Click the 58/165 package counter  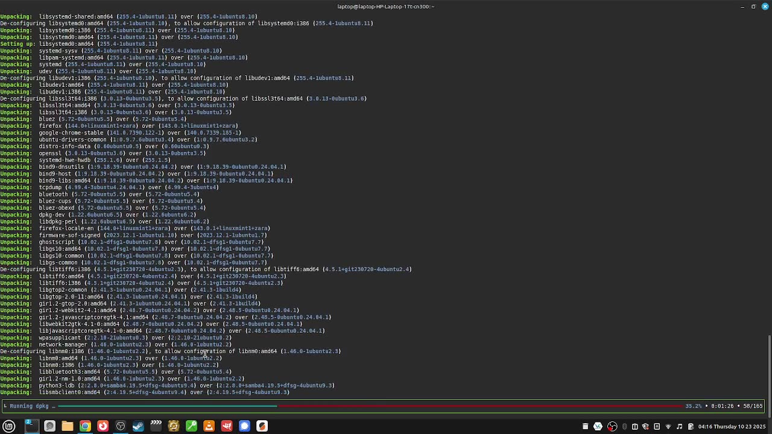753,406
